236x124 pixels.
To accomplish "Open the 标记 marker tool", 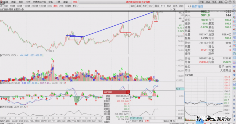I will (x=169, y=5).
